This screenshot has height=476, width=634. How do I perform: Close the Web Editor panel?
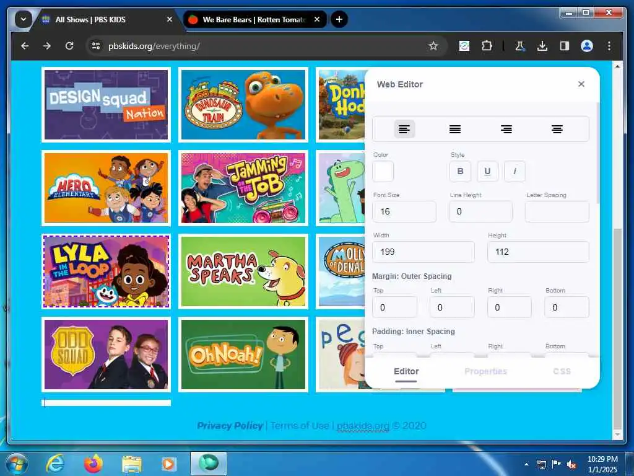pos(581,84)
